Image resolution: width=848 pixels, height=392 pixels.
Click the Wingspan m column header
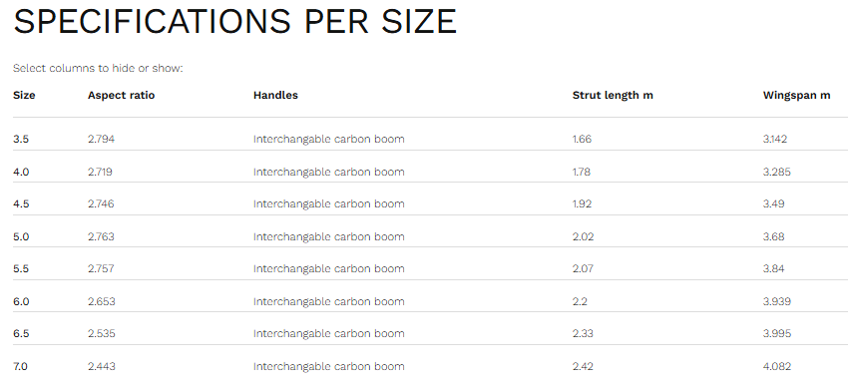pos(797,95)
